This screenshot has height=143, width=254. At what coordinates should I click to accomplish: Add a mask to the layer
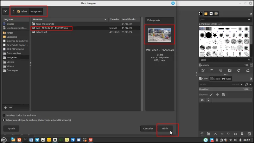pyautogui.click(x=242, y=134)
